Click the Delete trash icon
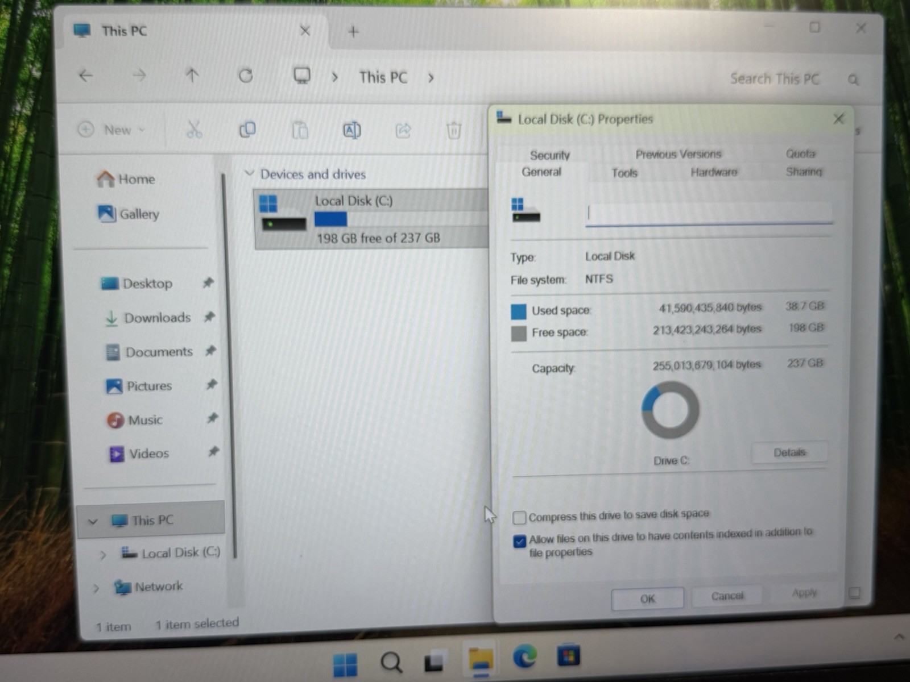This screenshot has height=682, width=910. [453, 131]
